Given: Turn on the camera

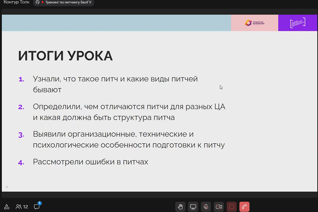Looking at the screenshot, I should point(219,207).
